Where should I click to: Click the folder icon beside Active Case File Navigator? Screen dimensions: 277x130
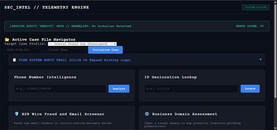click(x=7, y=40)
